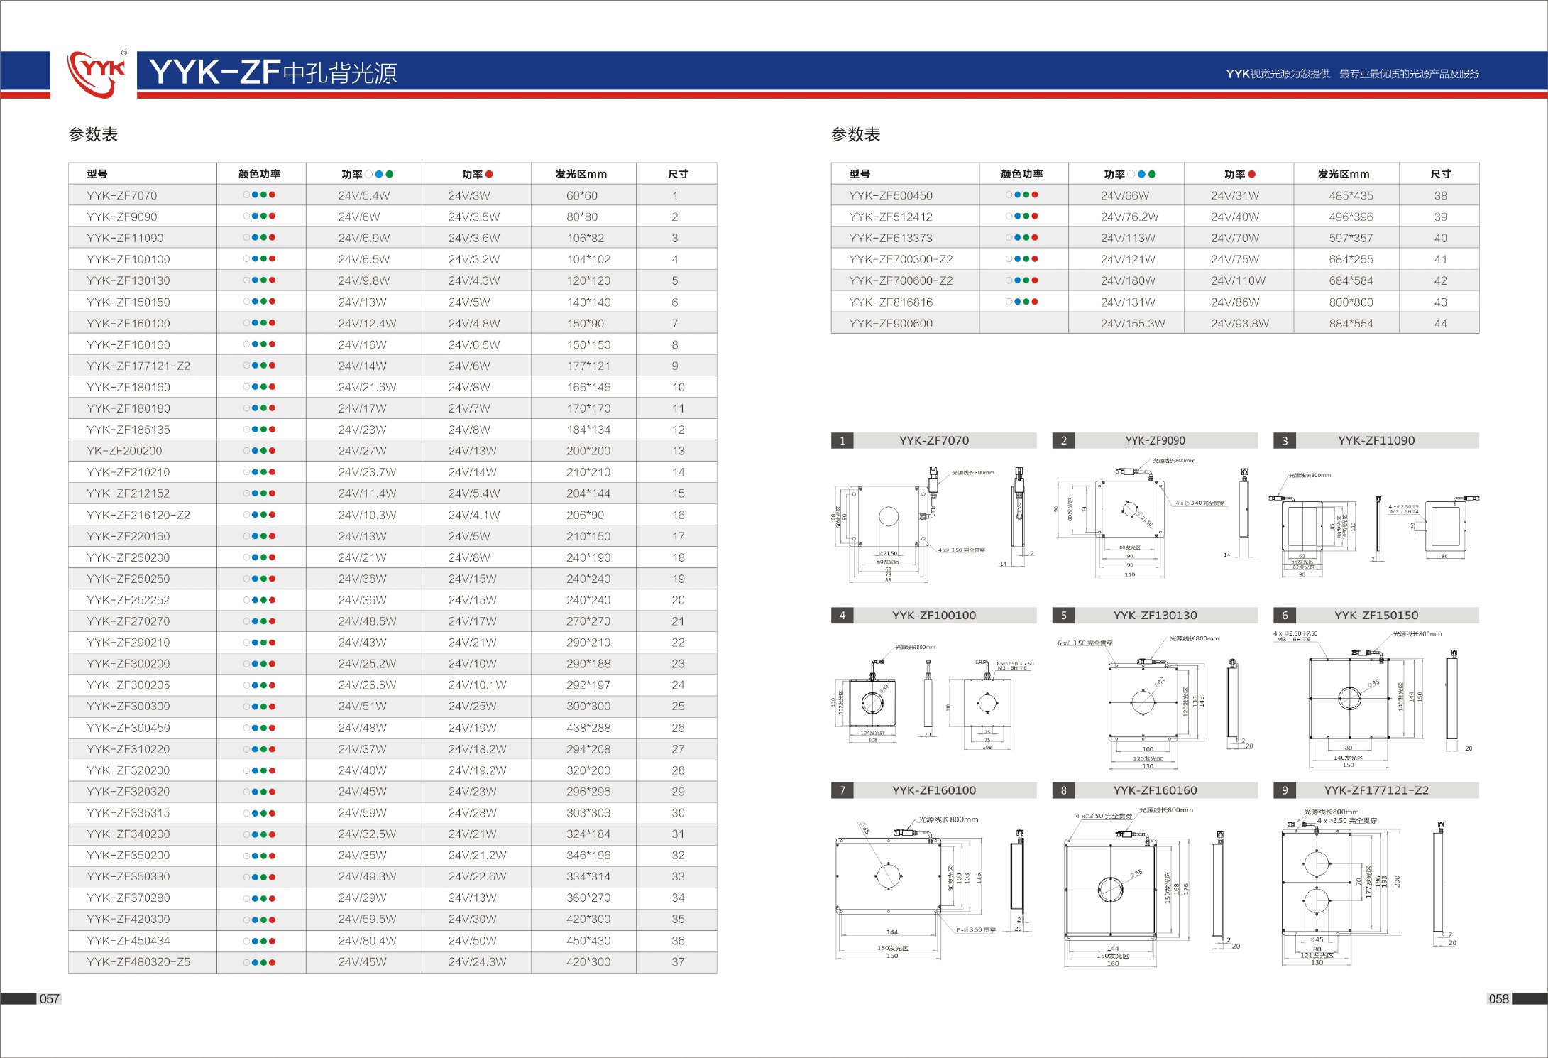The image size is (1548, 1058).
Task: Click the YYK-ZF100100 dimension drawing
Action: [x=933, y=697]
